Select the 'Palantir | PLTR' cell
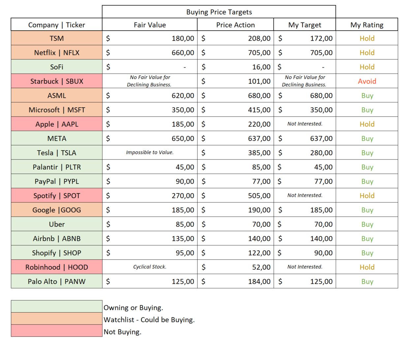The height and width of the screenshot is (343, 404). pos(57,167)
